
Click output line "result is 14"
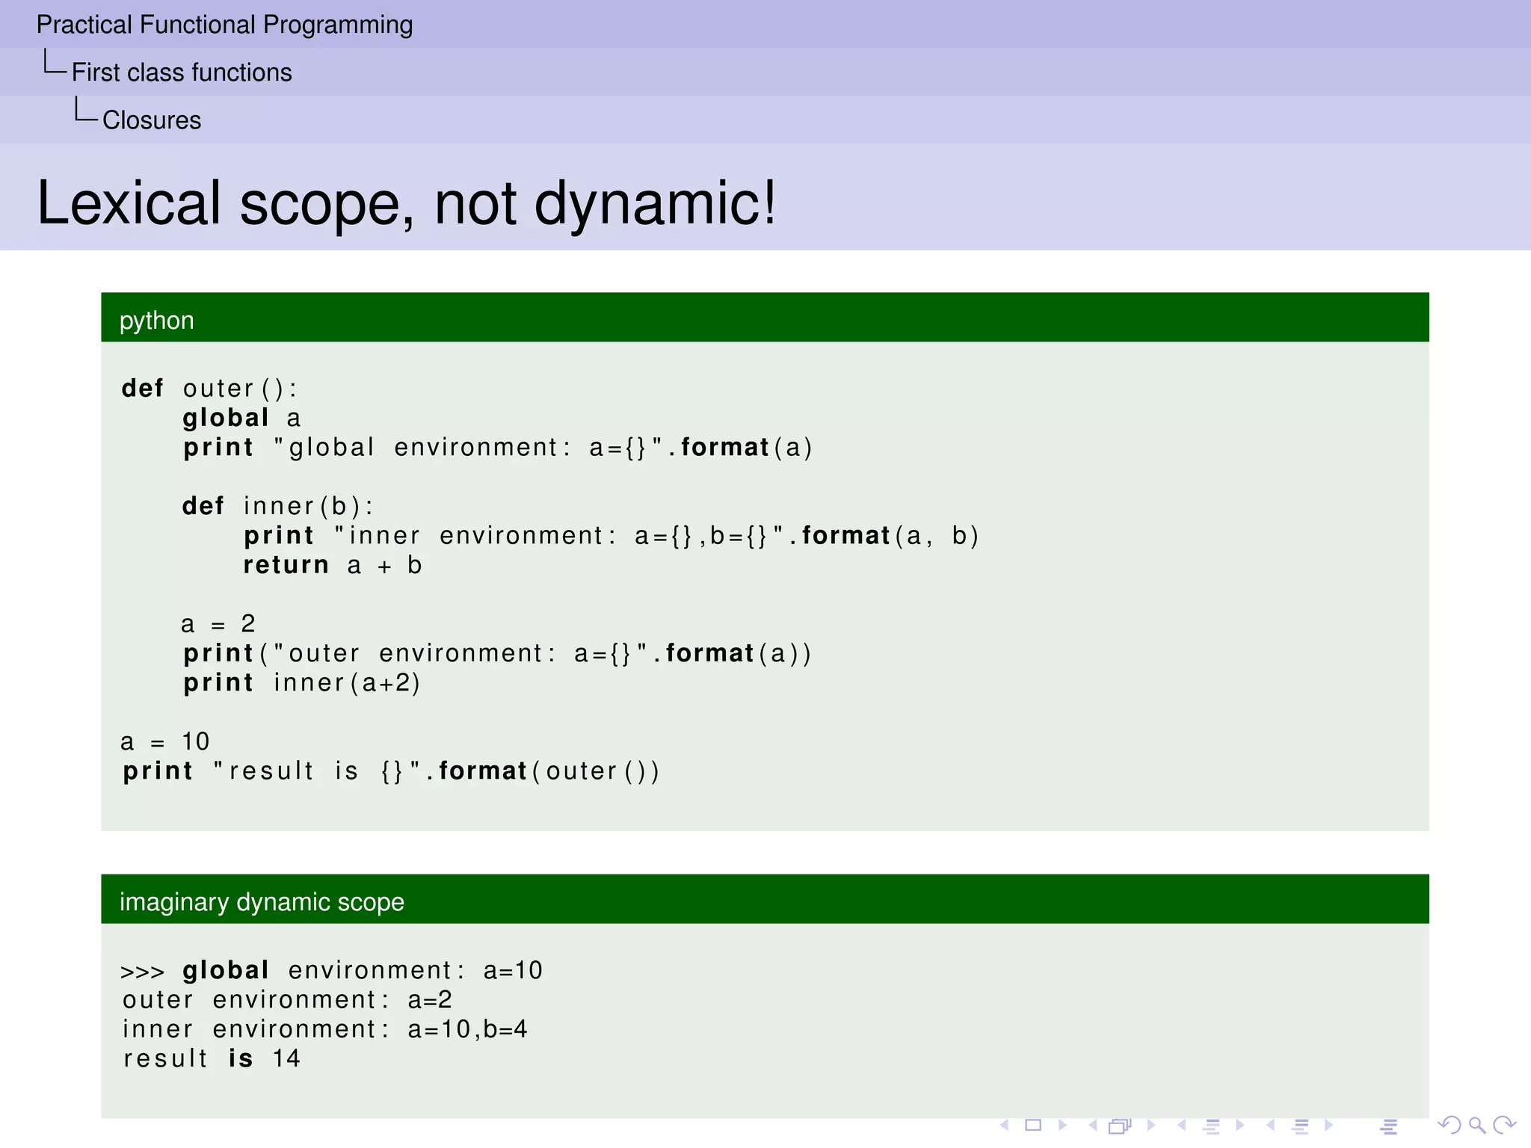[211, 1058]
